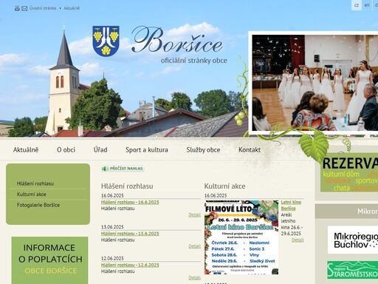This screenshot has height=284, width=378.
Task: Open the Sport a kultura menu item
Action: pos(147,149)
